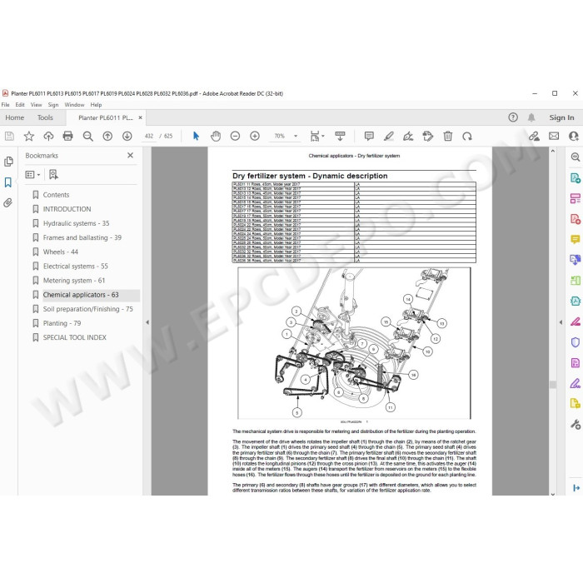Close the Planter PL6011 document tab
This screenshot has height=583, width=583.
140,117
